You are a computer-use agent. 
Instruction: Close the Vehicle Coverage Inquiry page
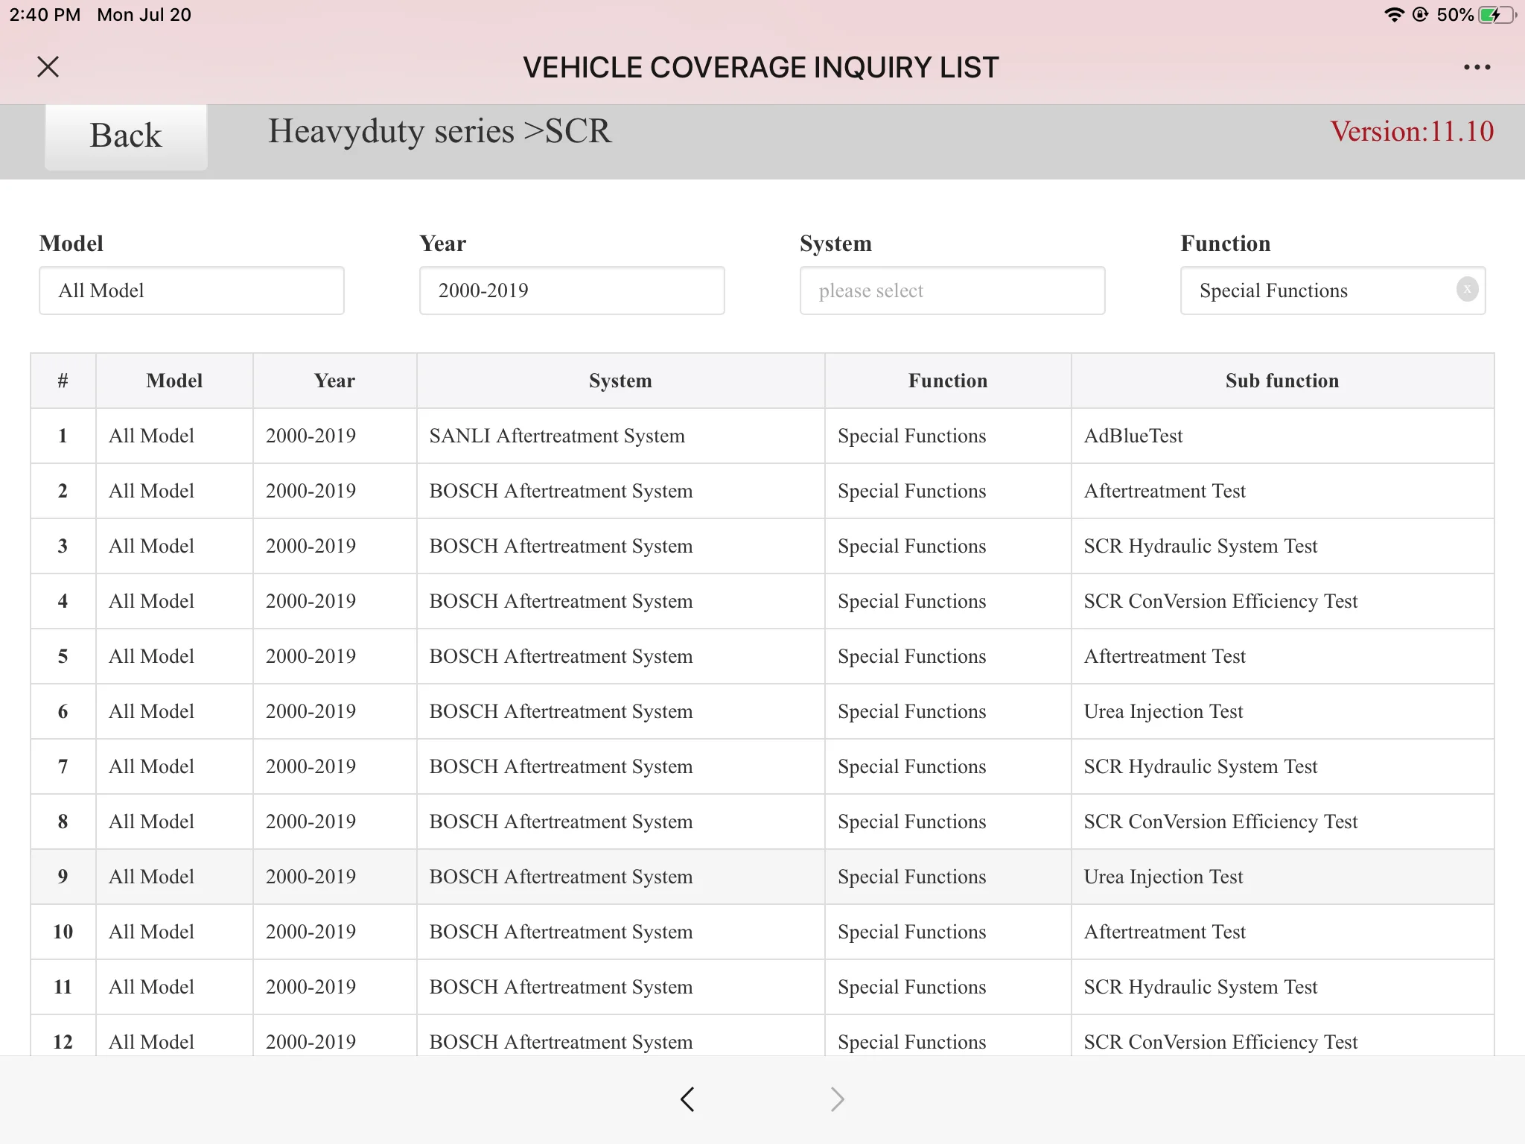pyautogui.click(x=48, y=67)
